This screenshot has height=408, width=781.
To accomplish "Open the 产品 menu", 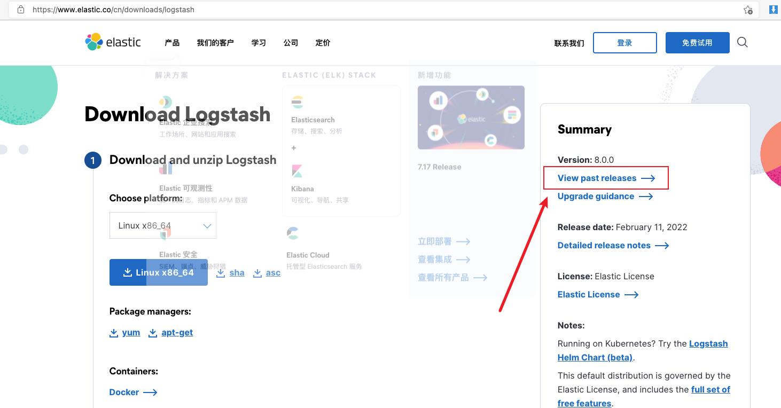I will click(172, 43).
